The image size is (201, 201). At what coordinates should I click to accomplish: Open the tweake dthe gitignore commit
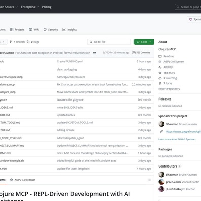70,99
